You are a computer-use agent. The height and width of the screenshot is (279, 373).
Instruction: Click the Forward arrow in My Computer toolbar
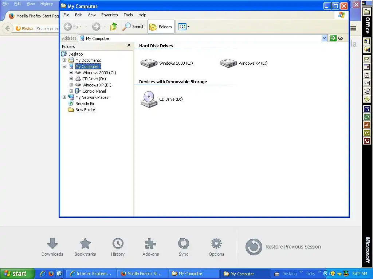click(x=96, y=27)
